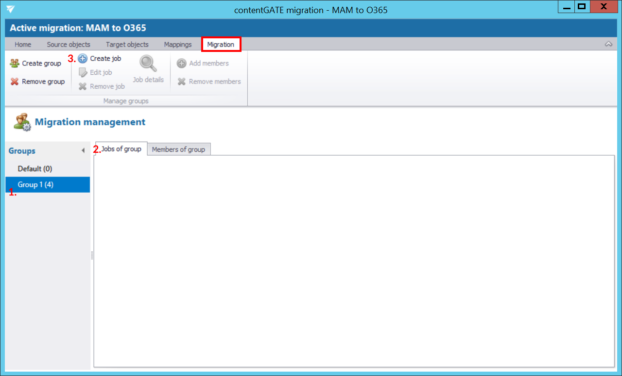Select Group 1 (4) in the groups list
Viewport: 622px width, 376px height.
tap(35, 185)
